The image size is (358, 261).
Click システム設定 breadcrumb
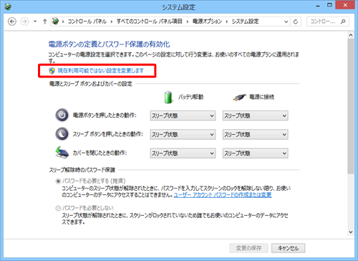[x=245, y=22]
